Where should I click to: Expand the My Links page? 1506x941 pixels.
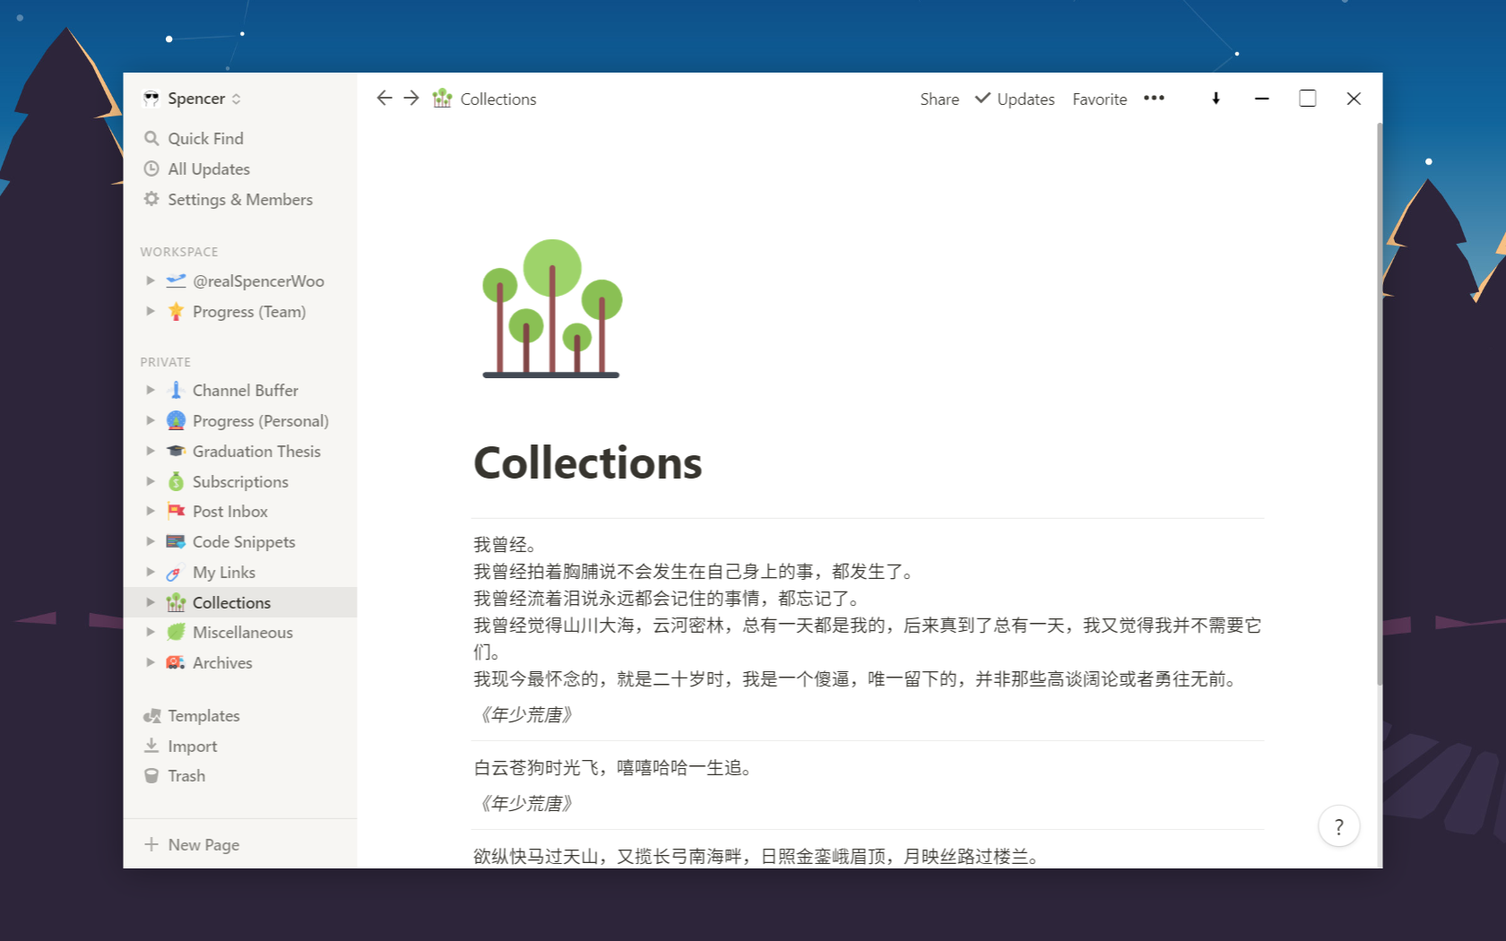151,572
